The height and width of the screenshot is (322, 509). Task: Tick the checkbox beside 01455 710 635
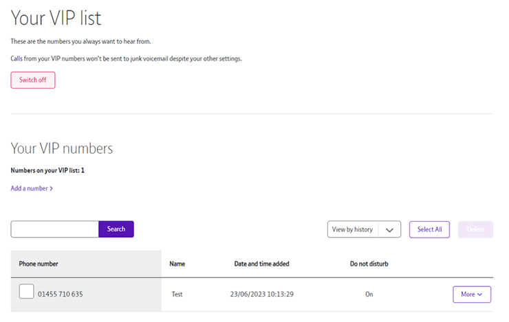click(26, 292)
